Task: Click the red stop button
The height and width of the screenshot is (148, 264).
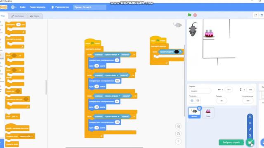Action: pyautogui.click(x=195, y=15)
